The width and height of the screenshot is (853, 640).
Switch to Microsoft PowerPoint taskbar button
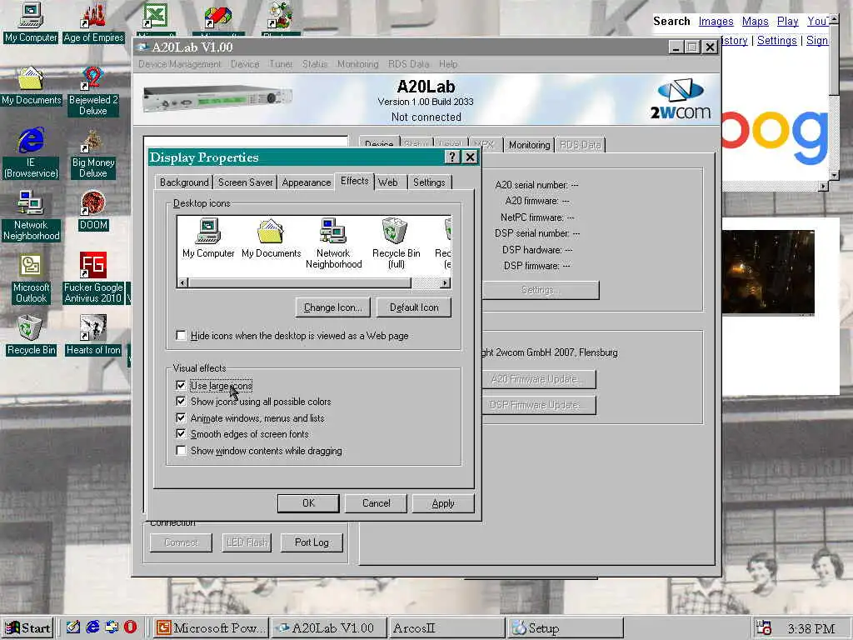[x=211, y=628]
